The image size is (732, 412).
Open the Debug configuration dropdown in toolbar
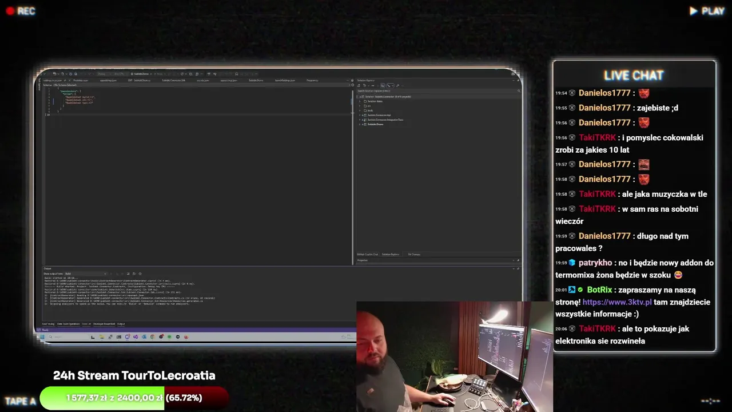click(x=105, y=74)
